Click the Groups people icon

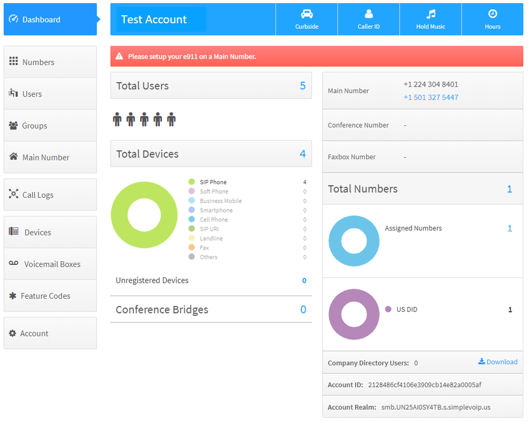click(13, 125)
